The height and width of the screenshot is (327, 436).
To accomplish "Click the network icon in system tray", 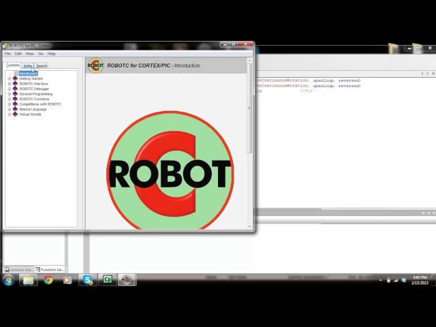I will point(396,281).
